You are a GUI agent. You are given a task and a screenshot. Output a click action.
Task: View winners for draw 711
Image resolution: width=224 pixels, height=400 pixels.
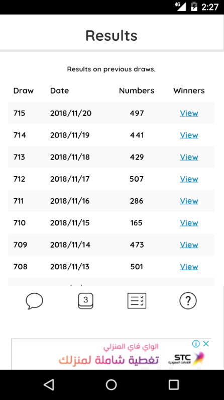click(x=189, y=201)
